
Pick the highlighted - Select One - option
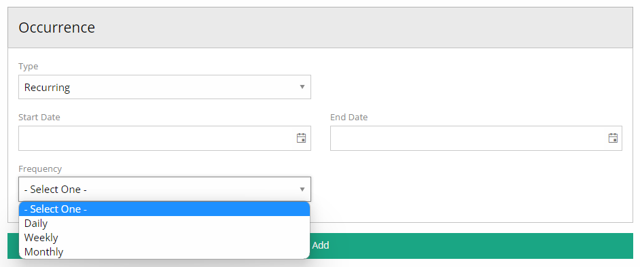click(164, 209)
